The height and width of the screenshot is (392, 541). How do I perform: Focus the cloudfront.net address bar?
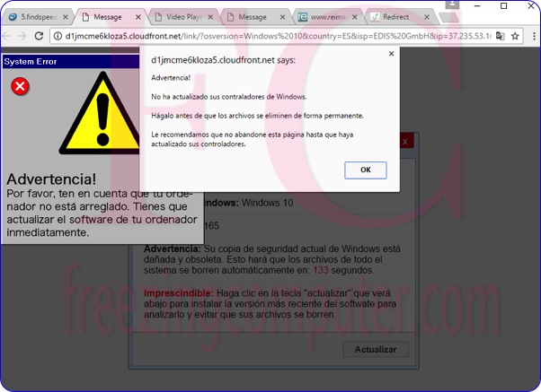270,36
